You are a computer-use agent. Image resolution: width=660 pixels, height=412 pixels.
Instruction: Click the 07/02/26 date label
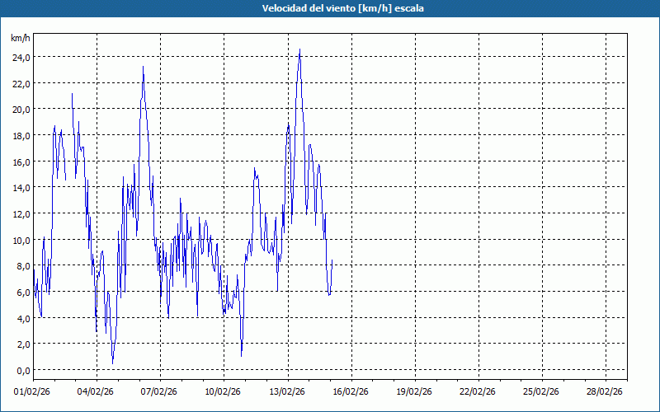[x=160, y=392]
